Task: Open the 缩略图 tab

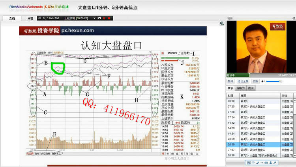Action: (240, 88)
